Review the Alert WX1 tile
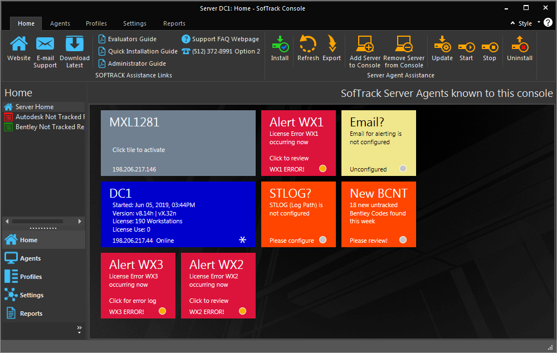The image size is (557, 353). (x=299, y=143)
